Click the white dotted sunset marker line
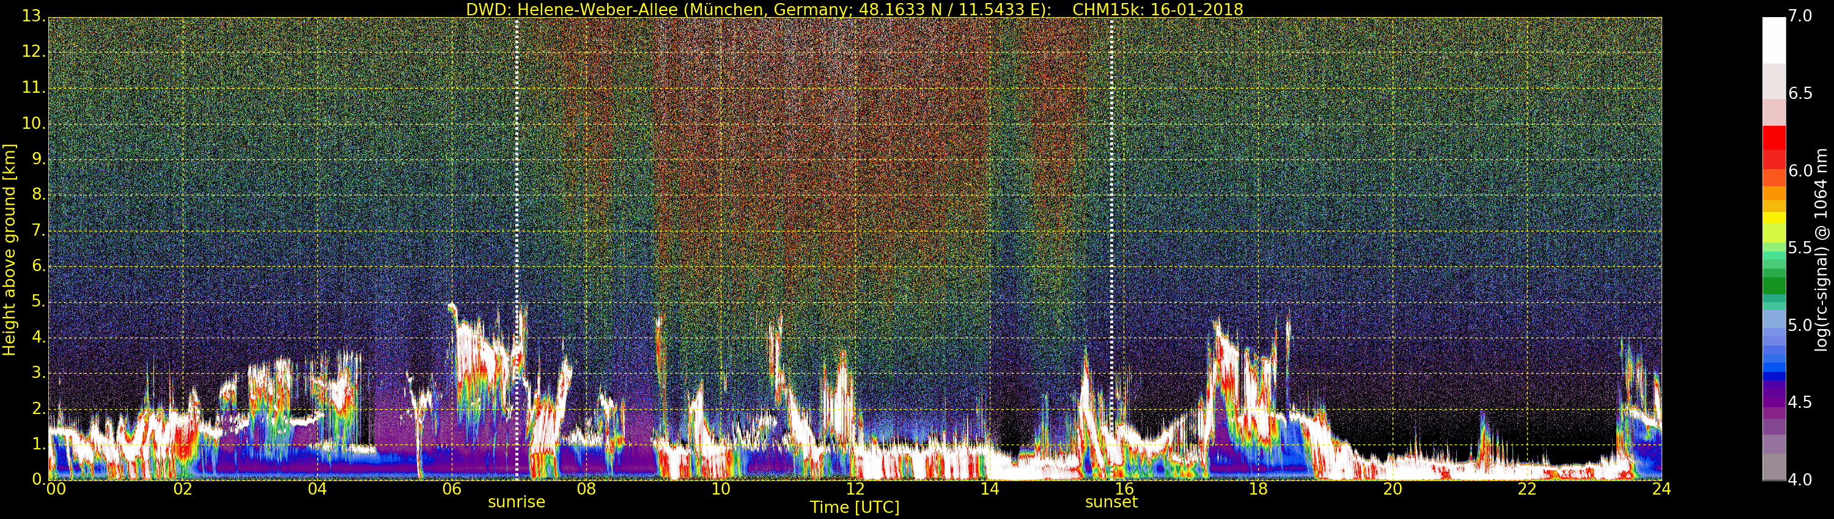This screenshot has width=1834, height=519. coord(1111,249)
